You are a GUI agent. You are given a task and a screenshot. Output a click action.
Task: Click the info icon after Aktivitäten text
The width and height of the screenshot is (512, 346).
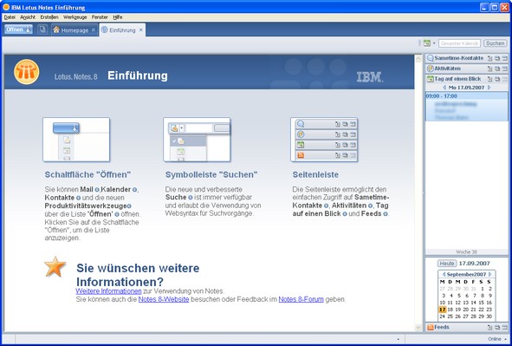tap(370, 206)
